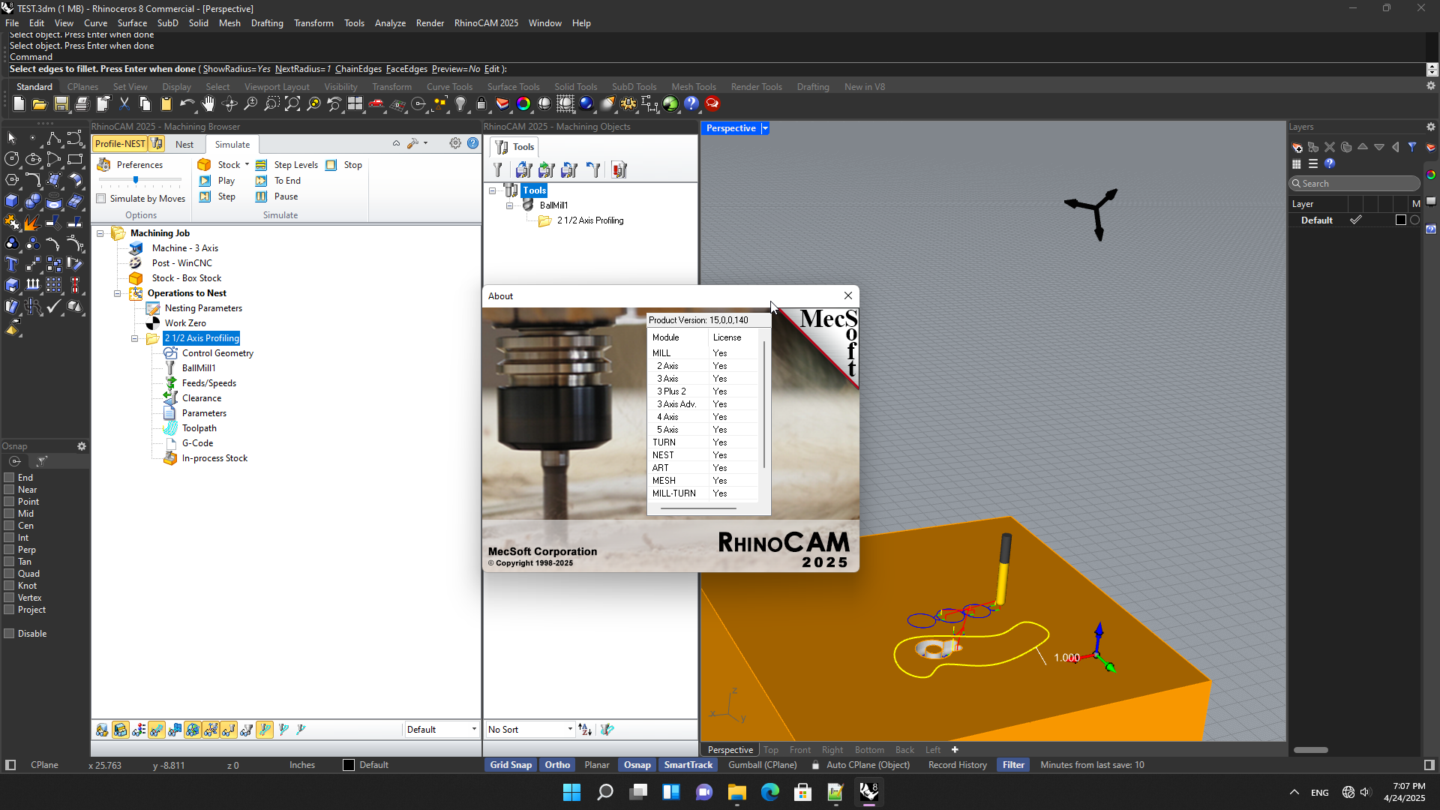Collapse the Machining Job tree node

[x=100, y=233]
